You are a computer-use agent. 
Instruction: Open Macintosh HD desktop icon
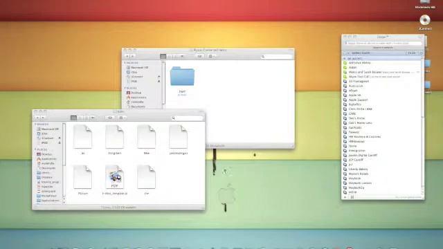[425, 4]
